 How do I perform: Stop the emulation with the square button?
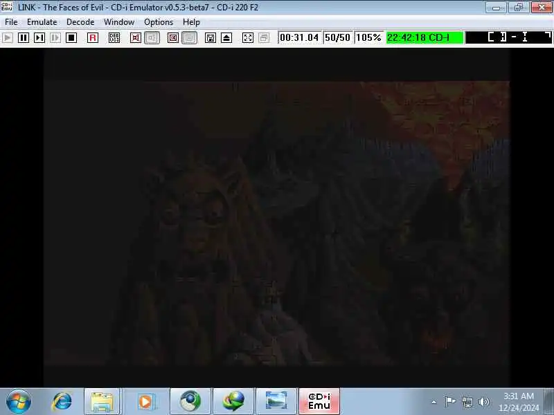point(71,38)
